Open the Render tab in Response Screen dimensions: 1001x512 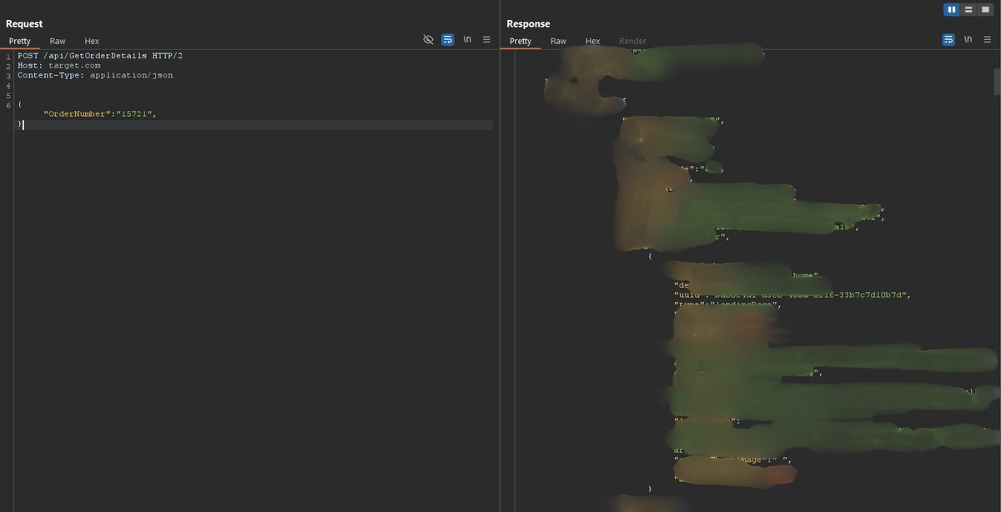[632, 41]
